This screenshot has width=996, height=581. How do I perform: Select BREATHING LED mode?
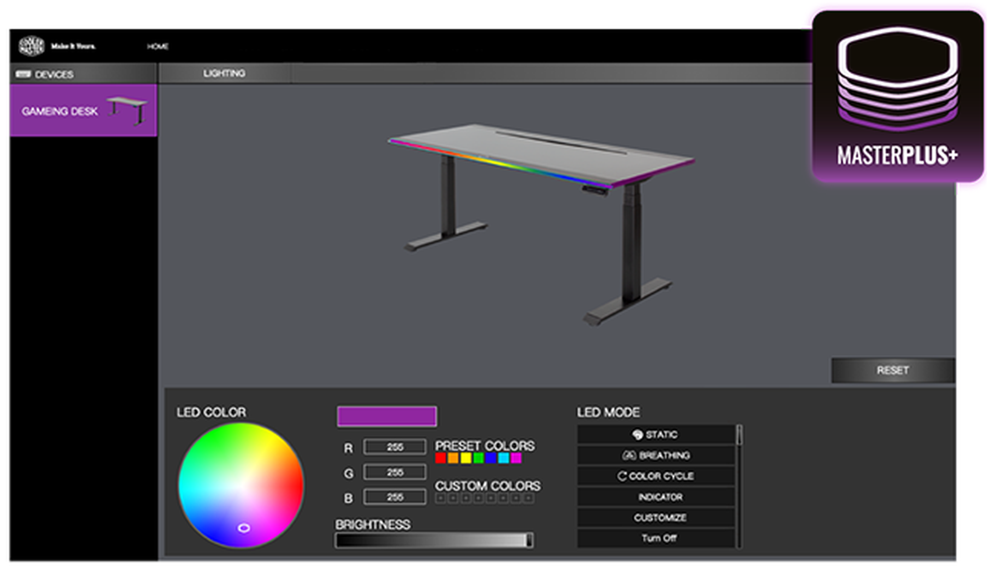coord(656,455)
